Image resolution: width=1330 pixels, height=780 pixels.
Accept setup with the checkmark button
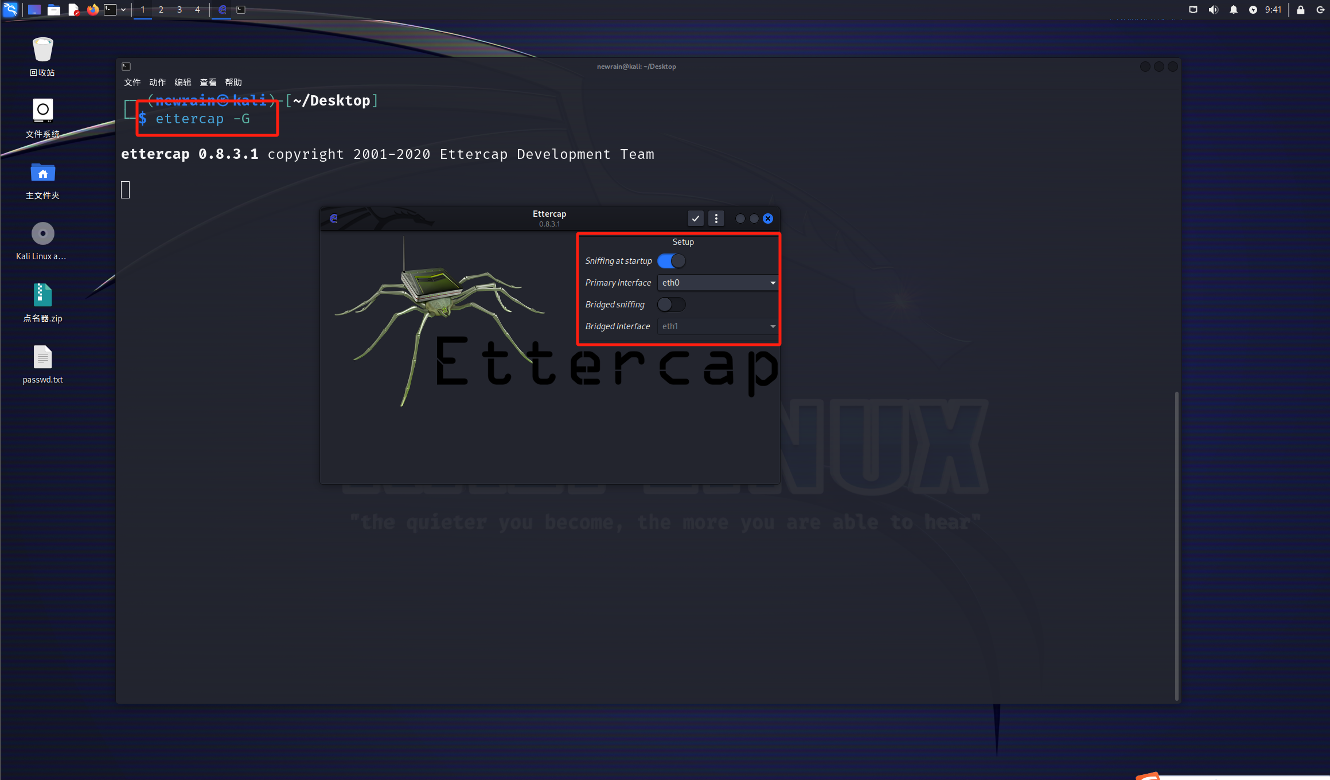coord(695,219)
